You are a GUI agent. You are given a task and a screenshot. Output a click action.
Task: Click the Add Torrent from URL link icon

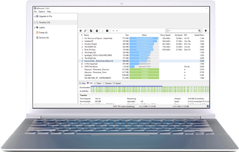85,31
